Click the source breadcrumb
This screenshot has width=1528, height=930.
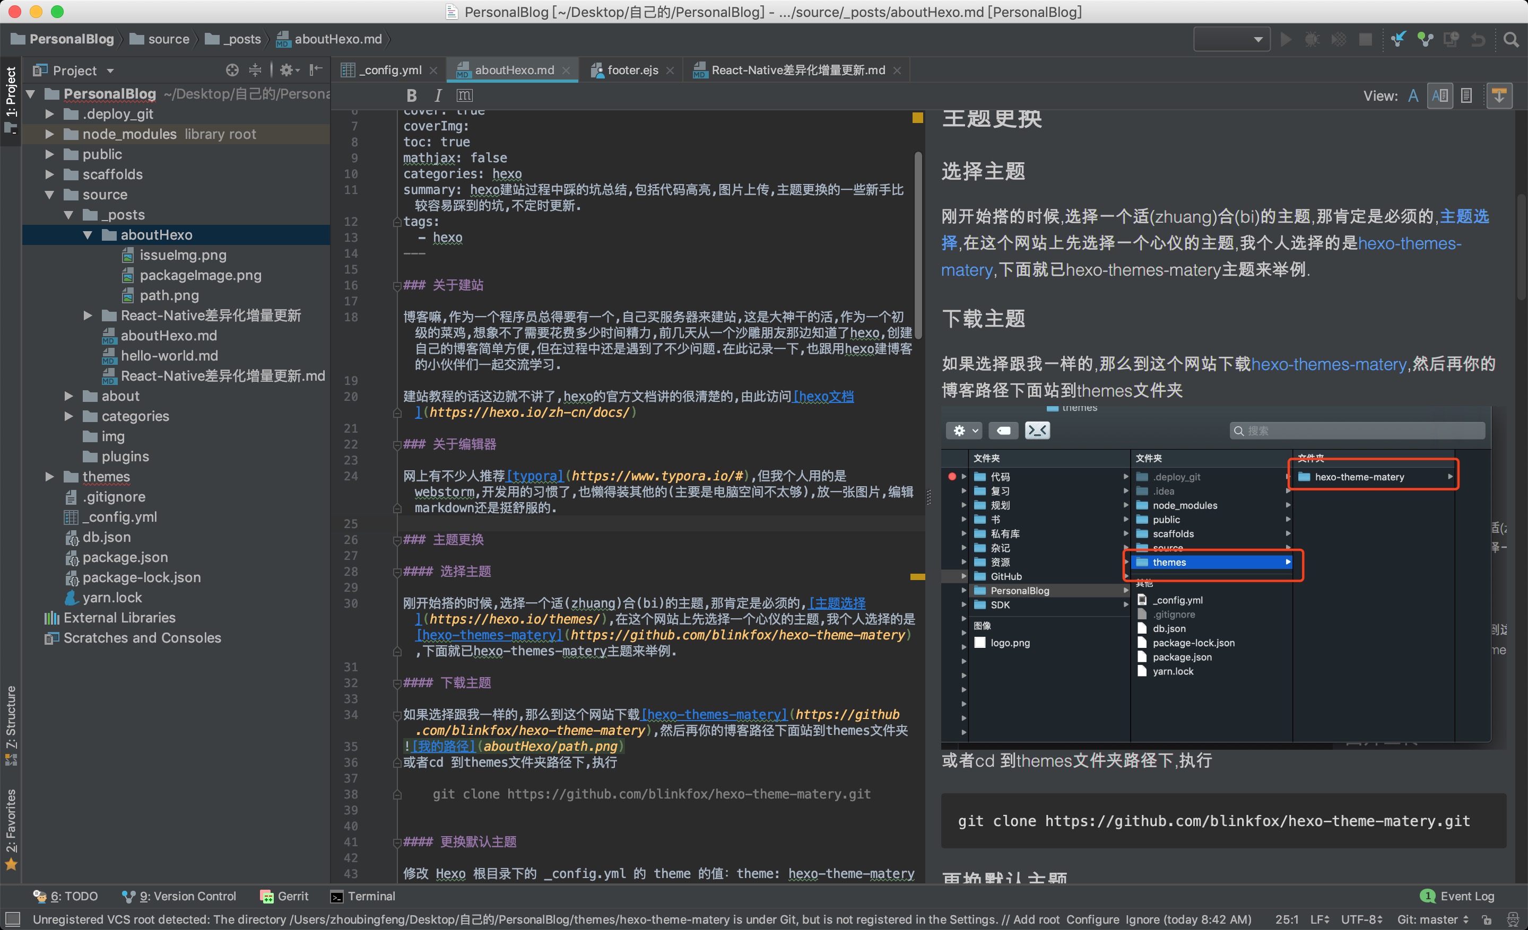(160, 39)
